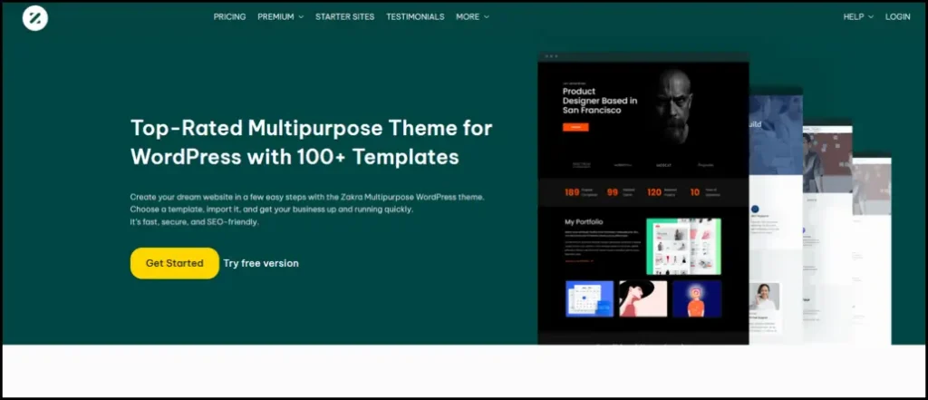Click the 189 projects stat in preview
Viewport: 928px width, 400px height.
pyautogui.click(x=573, y=192)
